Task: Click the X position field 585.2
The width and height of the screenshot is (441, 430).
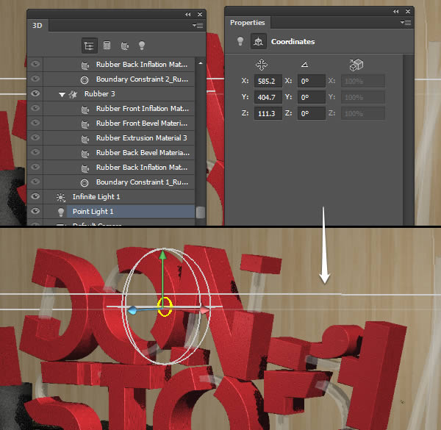Action: [x=268, y=82]
